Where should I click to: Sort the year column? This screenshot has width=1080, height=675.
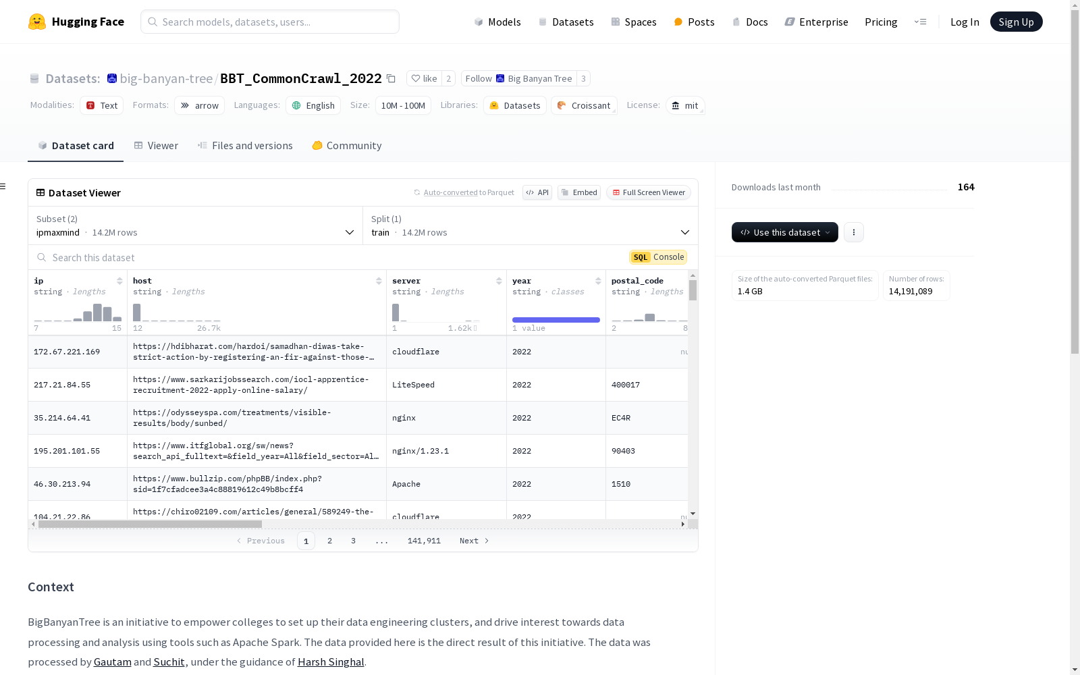click(598, 281)
